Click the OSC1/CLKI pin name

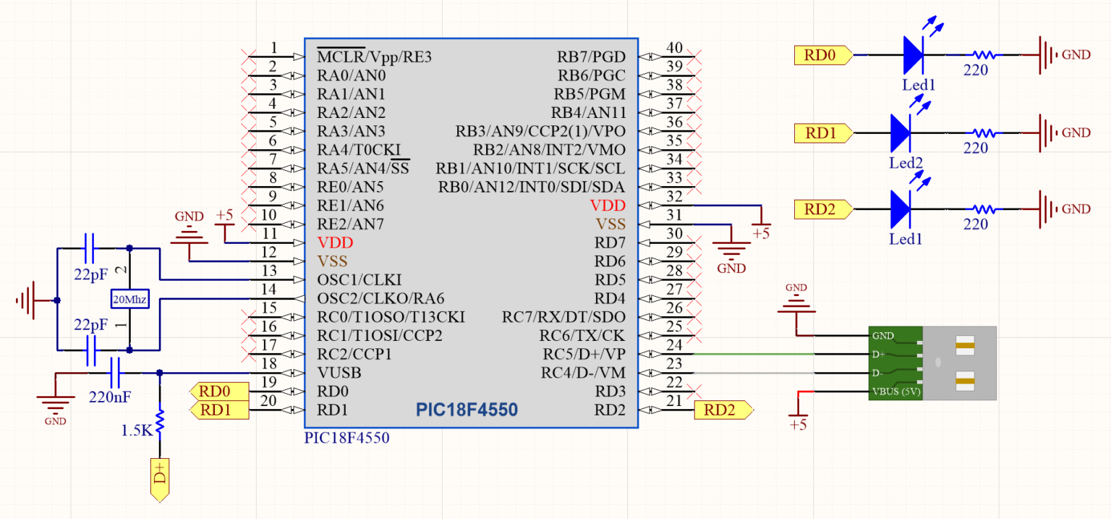point(359,280)
